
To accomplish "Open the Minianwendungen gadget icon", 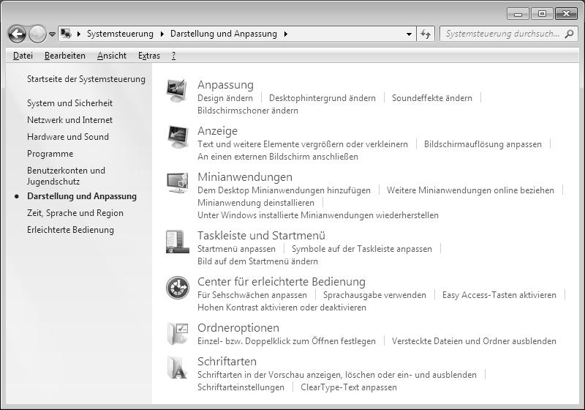I will (x=178, y=183).
